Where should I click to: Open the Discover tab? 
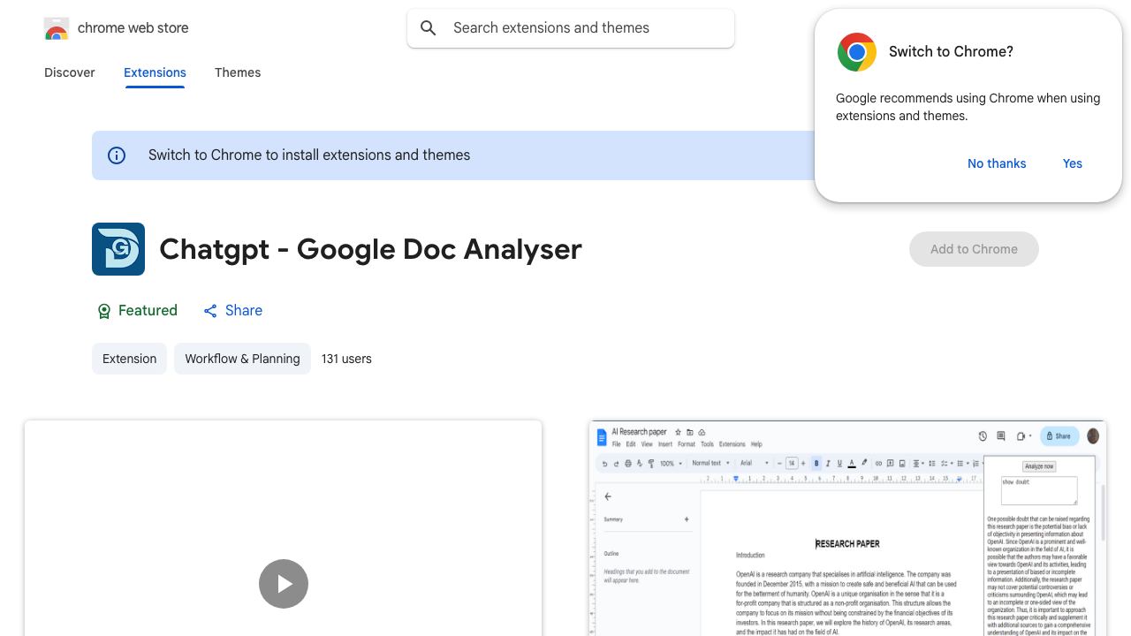(x=70, y=72)
